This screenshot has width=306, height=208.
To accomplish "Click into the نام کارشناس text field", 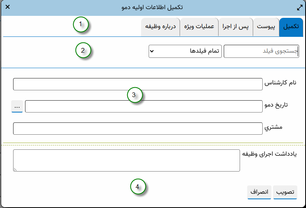I will 138,84.
